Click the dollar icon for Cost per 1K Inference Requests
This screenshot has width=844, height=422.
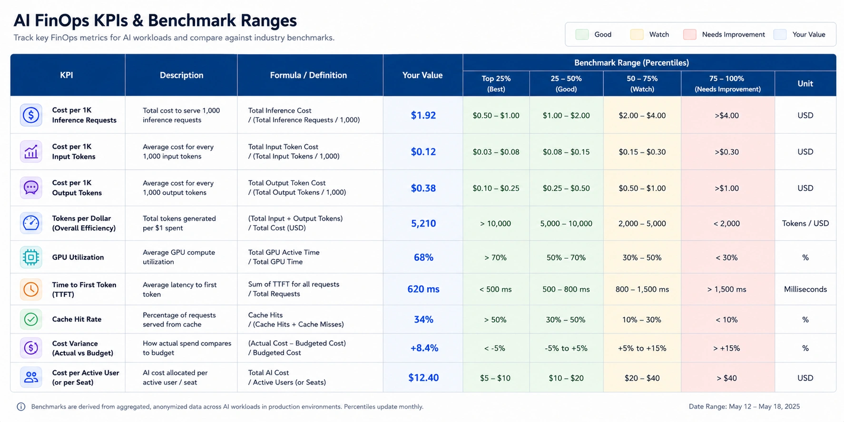pyautogui.click(x=31, y=115)
